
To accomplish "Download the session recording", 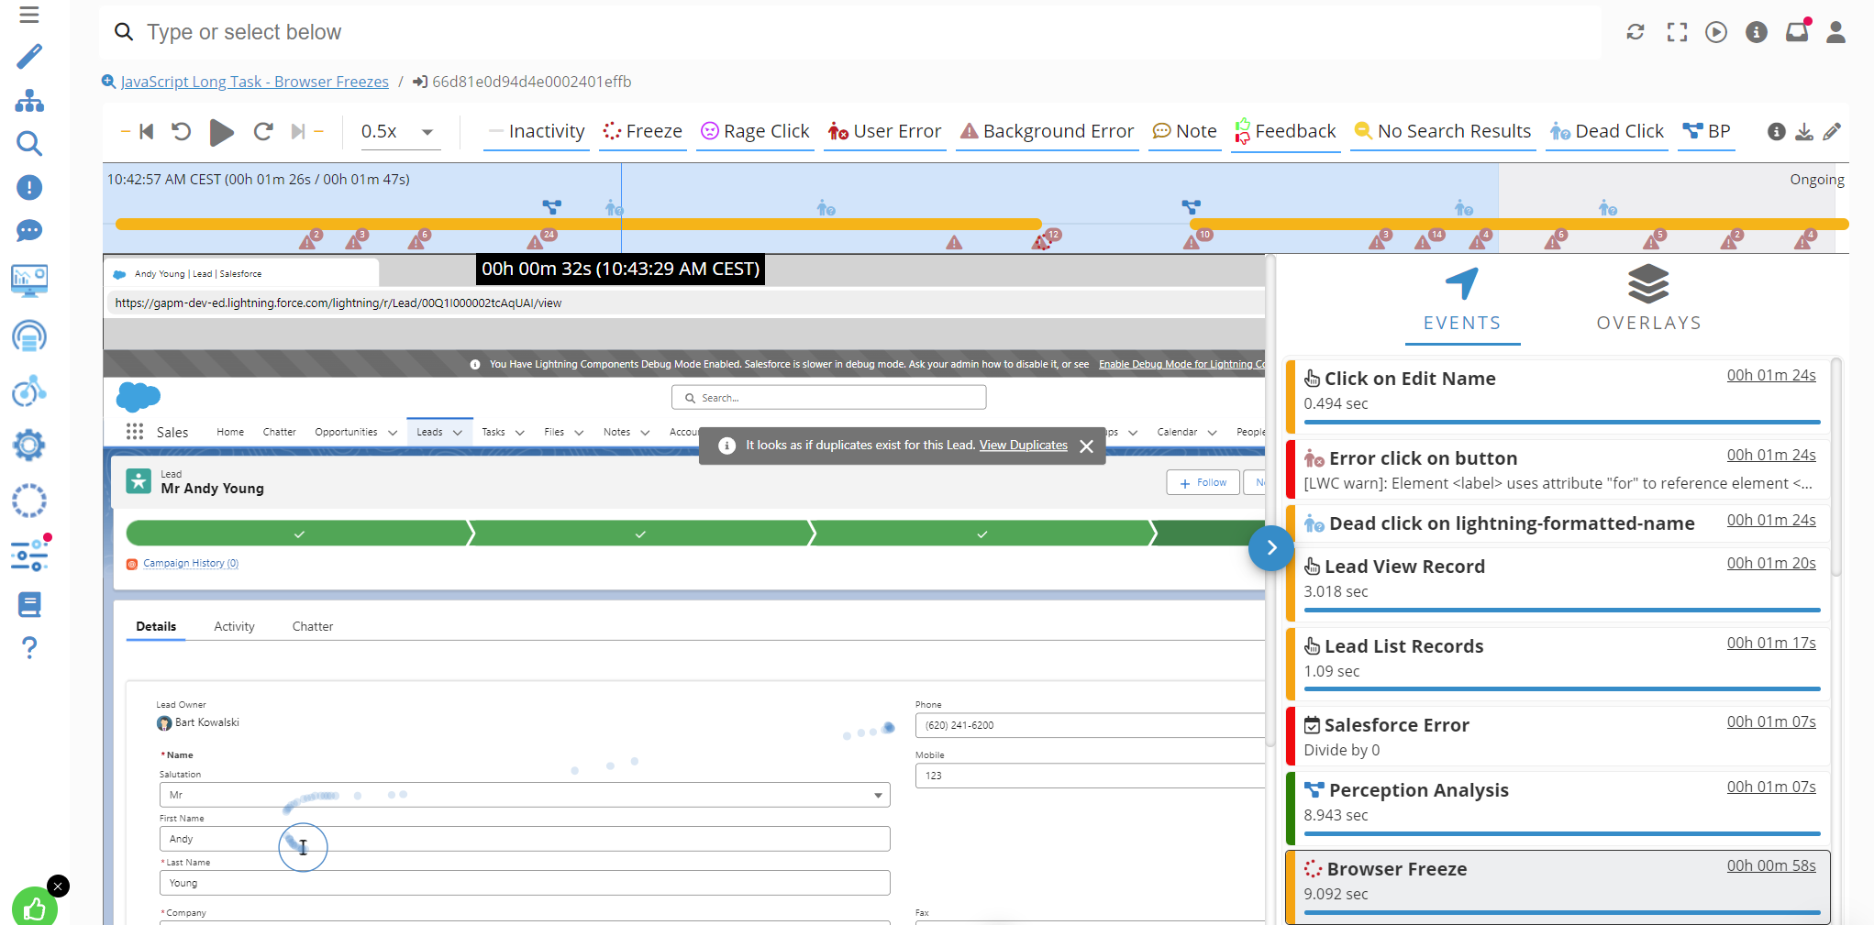I will coord(1804,132).
